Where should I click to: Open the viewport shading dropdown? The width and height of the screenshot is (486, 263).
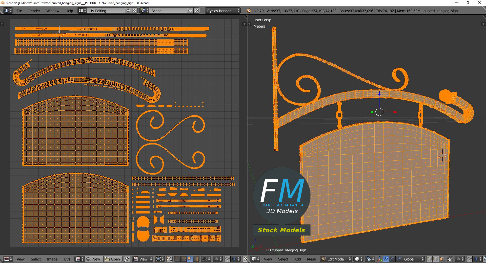click(x=358, y=259)
